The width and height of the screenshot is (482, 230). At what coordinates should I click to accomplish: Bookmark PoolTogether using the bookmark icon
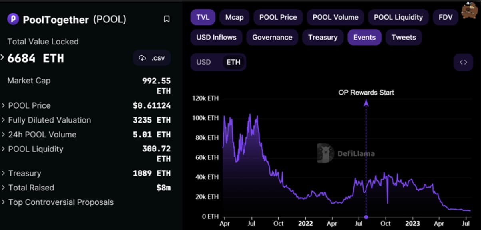(x=167, y=19)
